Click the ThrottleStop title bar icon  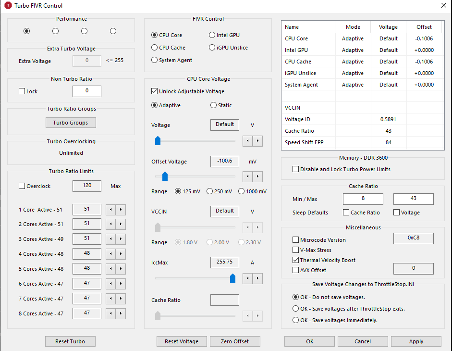coord(8,6)
